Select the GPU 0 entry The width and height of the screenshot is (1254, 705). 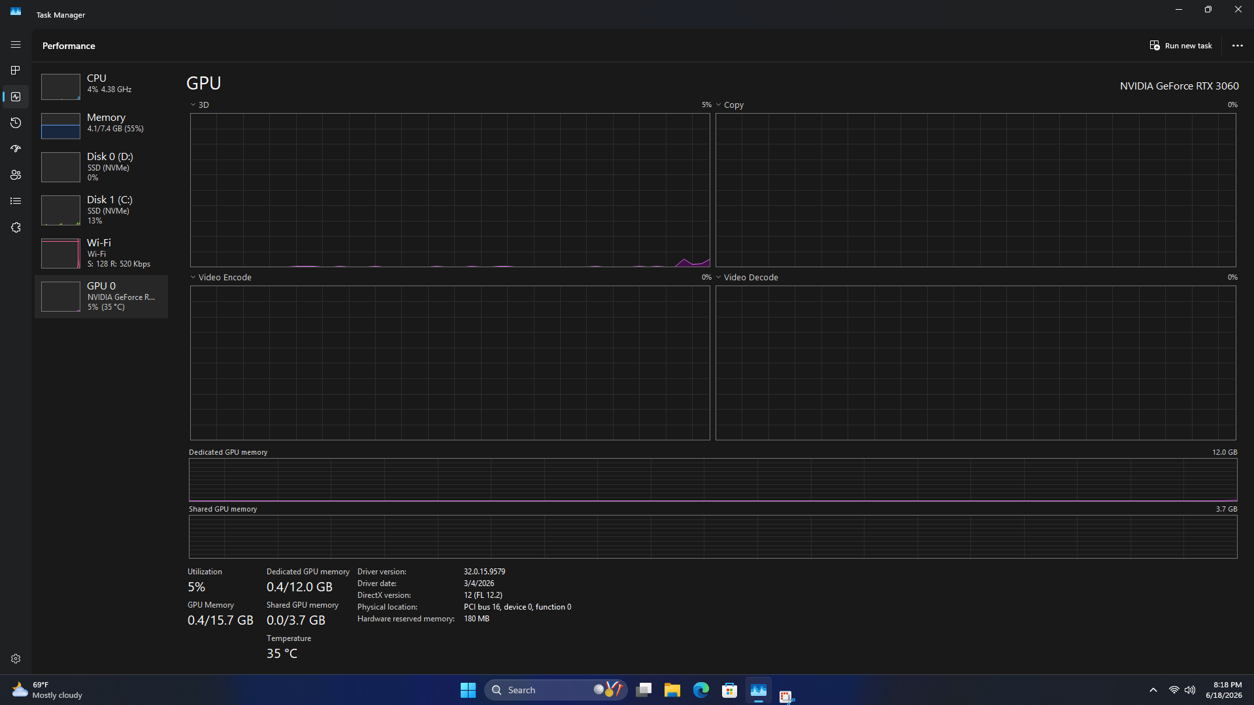pyautogui.click(x=101, y=296)
